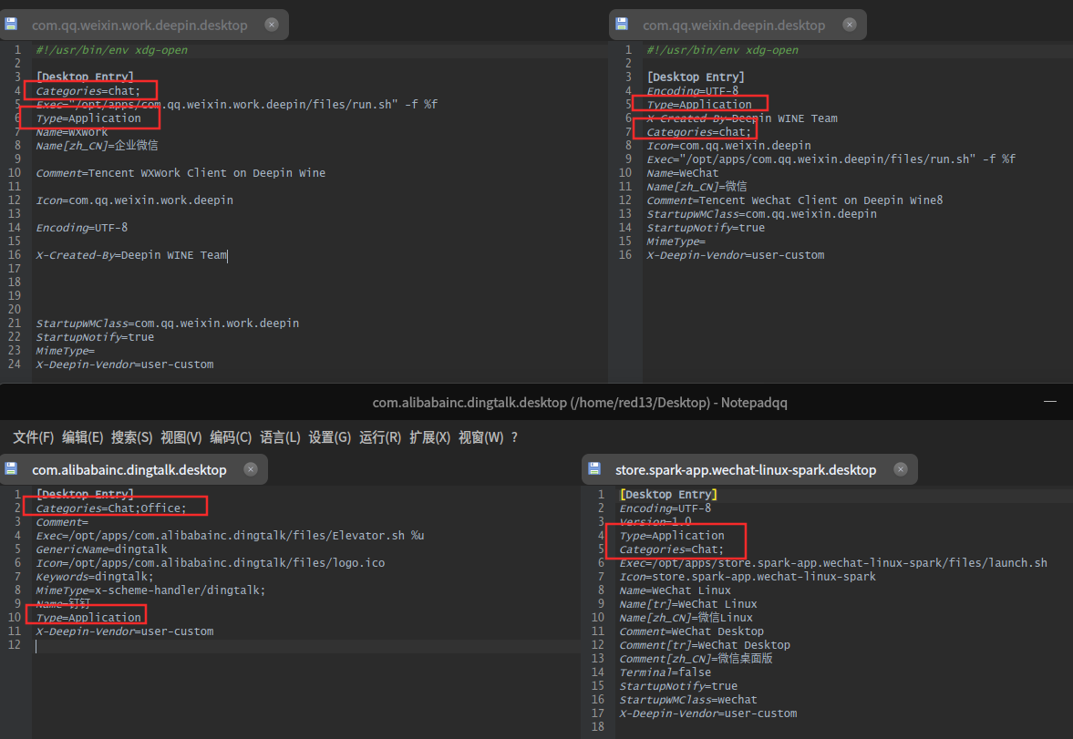Open the 编辑(E) menu
Screen dimensions: 1073x739
[83, 437]
